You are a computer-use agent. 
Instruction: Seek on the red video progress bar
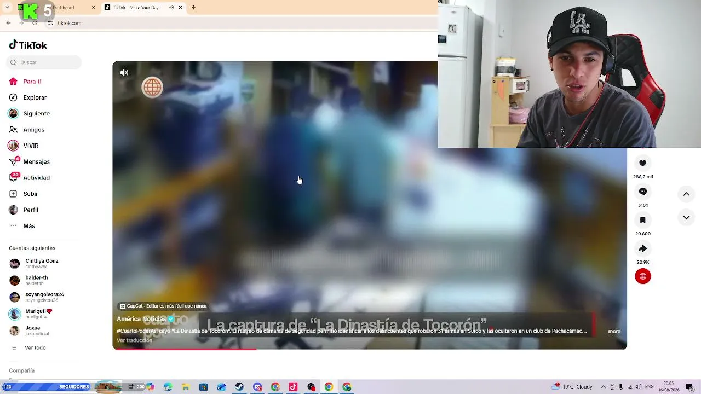[x=370, y=349]
